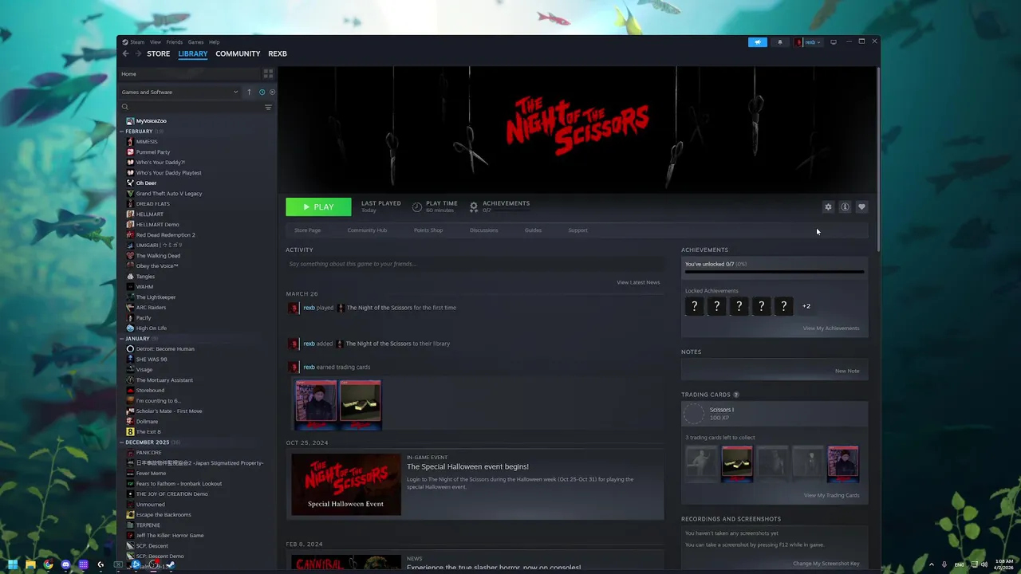Open Logitech G HUB from the taskbar
The height and width of the screenshot is (574, 1021).
point(101,564)
